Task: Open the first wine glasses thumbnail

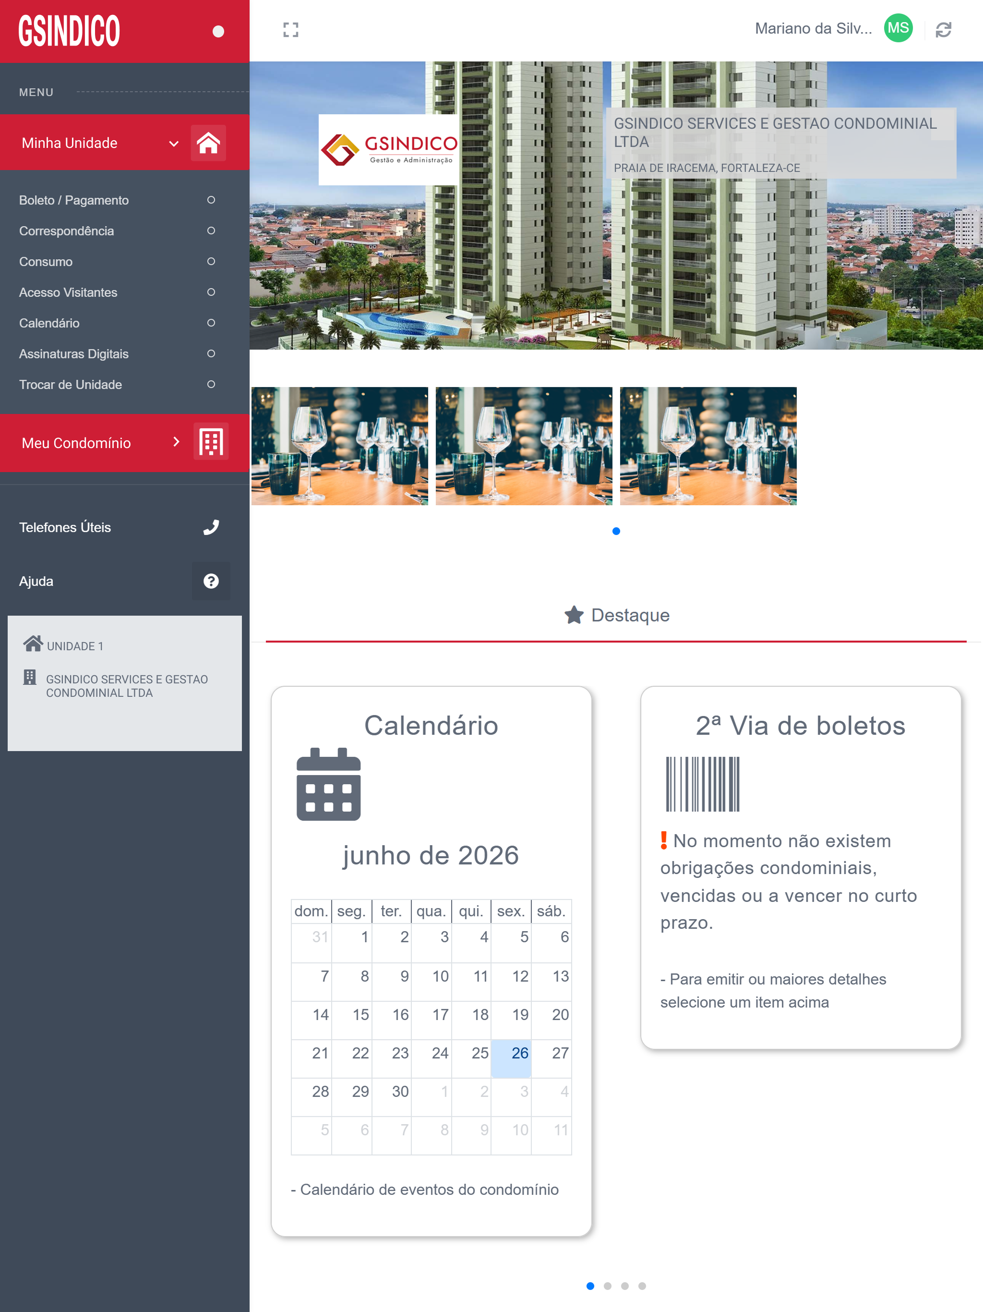Action: coord(340,446)
